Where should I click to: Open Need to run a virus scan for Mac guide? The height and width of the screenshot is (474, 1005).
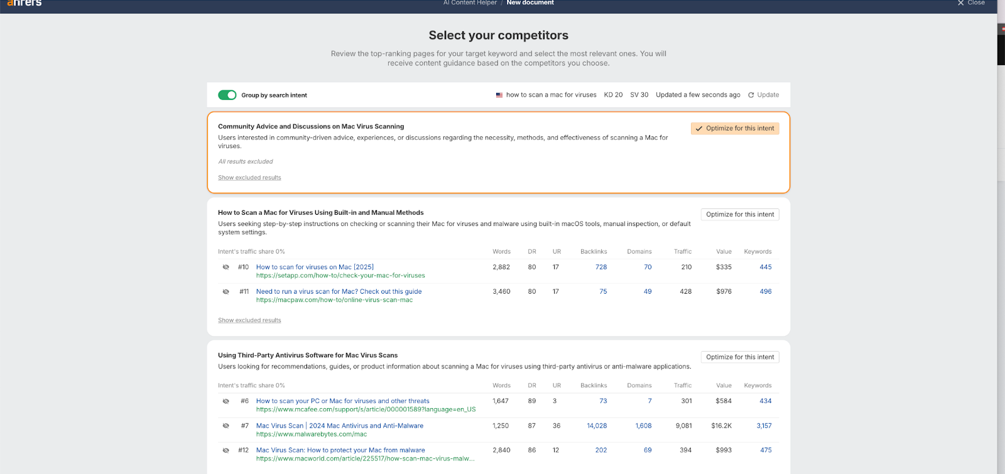click(x=339, y=291)
